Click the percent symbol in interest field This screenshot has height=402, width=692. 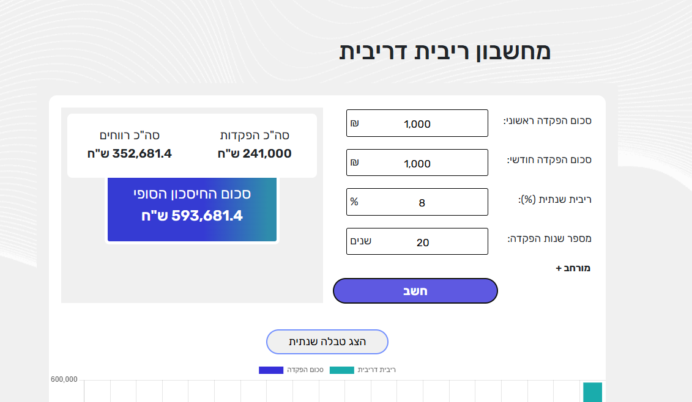[x=354, y=202]
